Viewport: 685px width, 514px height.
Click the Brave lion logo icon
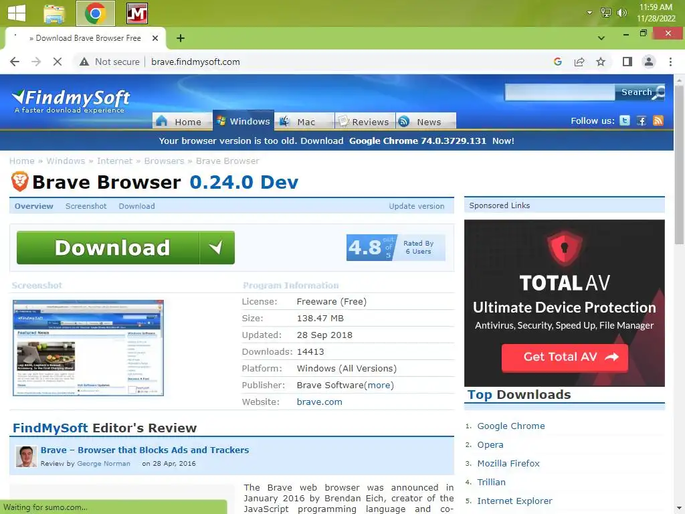[x=19, y=181]
